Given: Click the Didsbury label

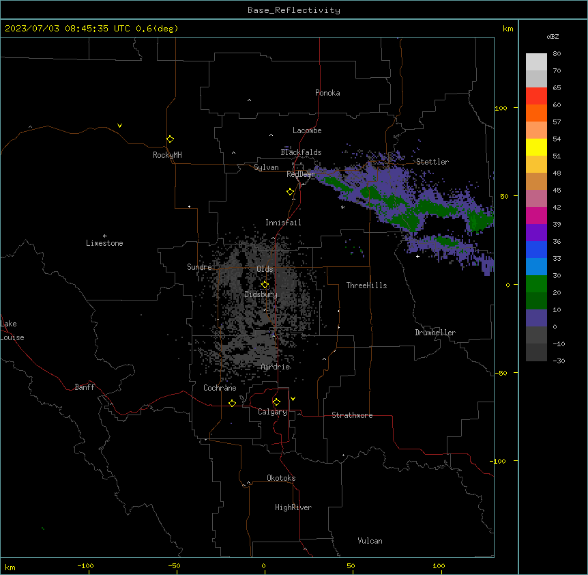Looking at the screenshot, I should (x=261, y=294).
